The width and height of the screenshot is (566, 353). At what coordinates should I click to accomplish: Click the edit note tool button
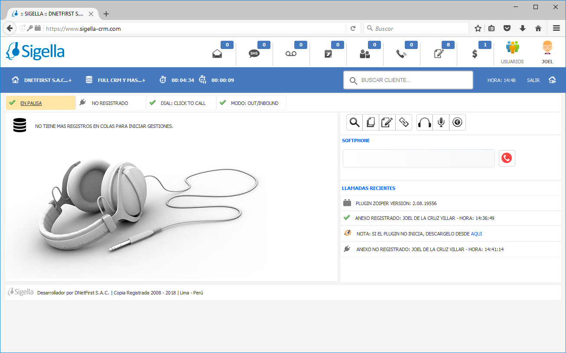click(x=387, y=122)
